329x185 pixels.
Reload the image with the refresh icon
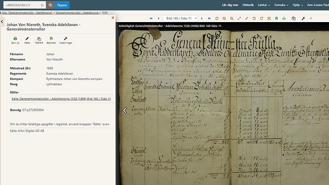[217, 19]
